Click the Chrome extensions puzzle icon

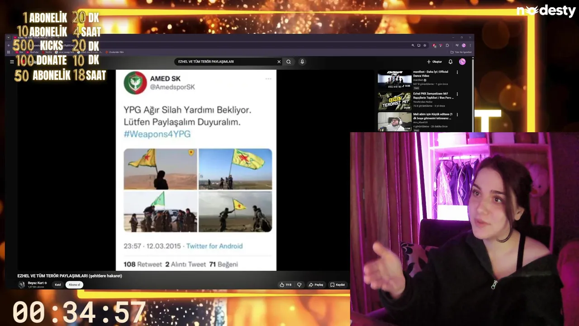(447, 45)
